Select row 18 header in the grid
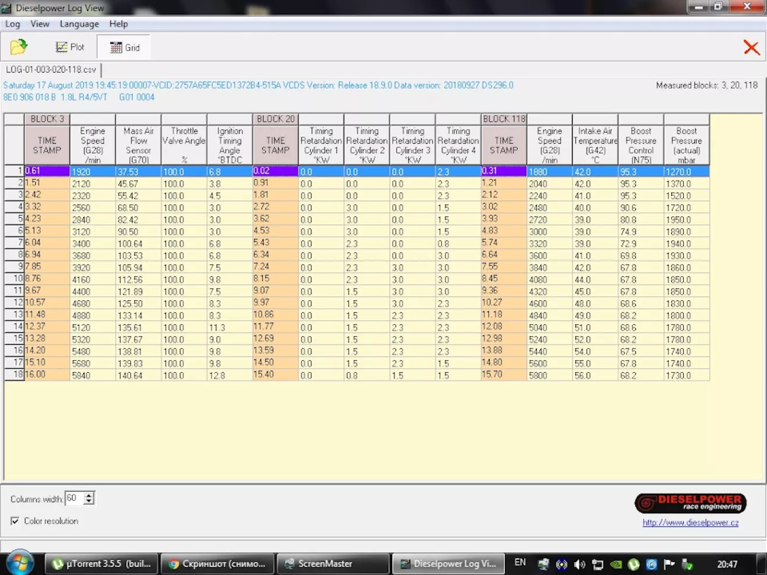767x575 pixels. point(14,375)
